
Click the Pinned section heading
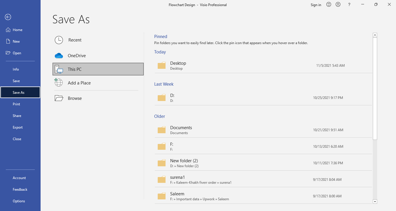click(x=161, y=37)
